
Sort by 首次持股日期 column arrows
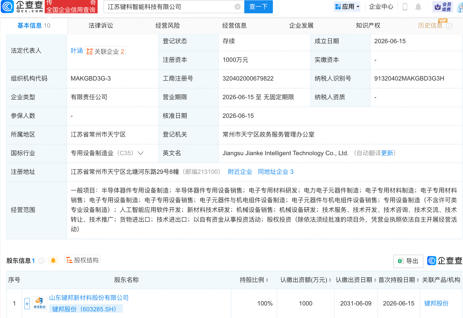(x=418, y=280)
